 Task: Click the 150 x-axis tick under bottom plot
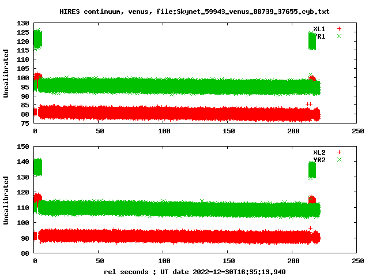pos(229,261)
